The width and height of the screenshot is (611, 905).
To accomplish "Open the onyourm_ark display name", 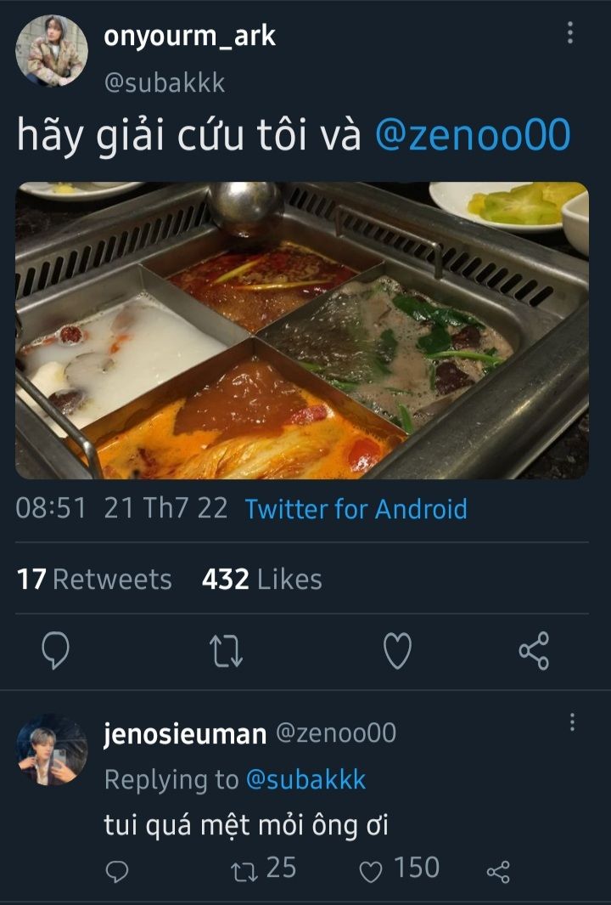I will pyautogui.click(x=189, y=37).
